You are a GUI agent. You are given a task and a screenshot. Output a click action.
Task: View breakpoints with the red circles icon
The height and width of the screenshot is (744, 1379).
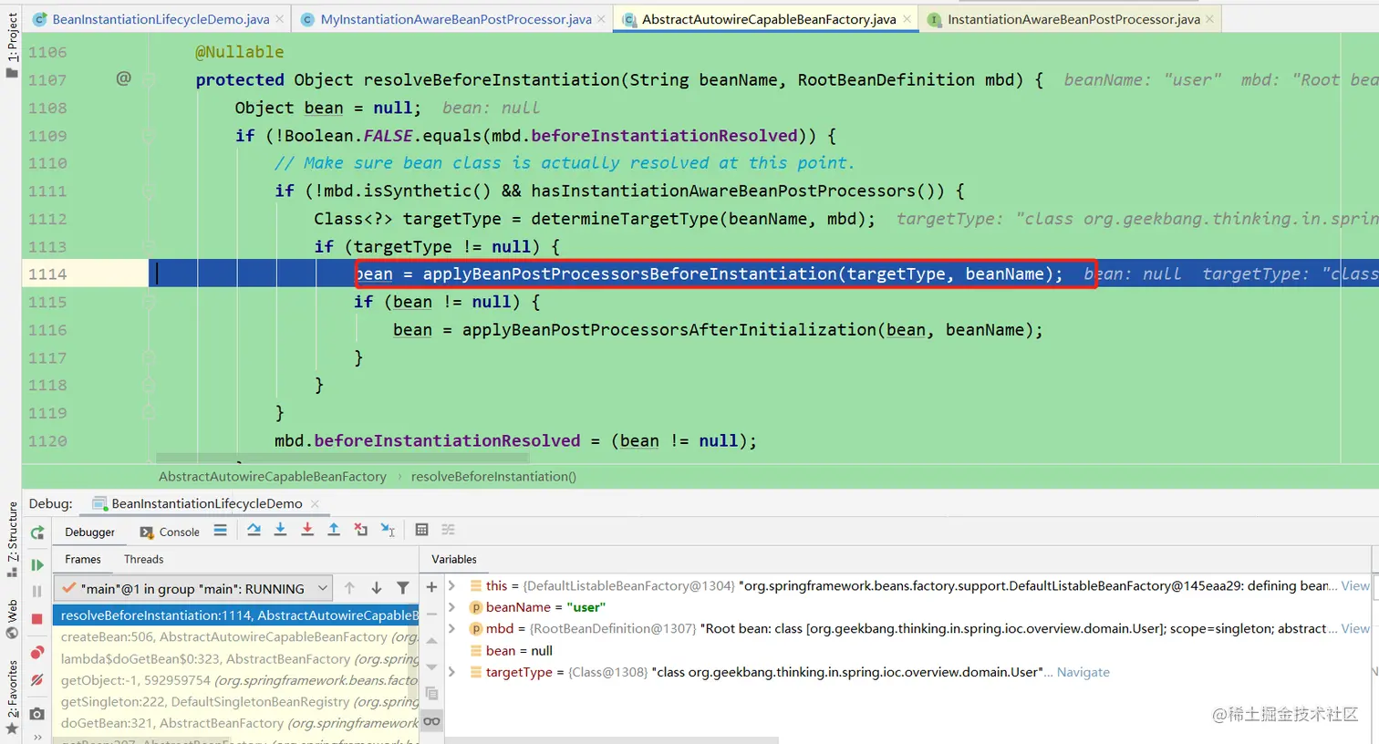pyautogui.click(x=37, y=653)
